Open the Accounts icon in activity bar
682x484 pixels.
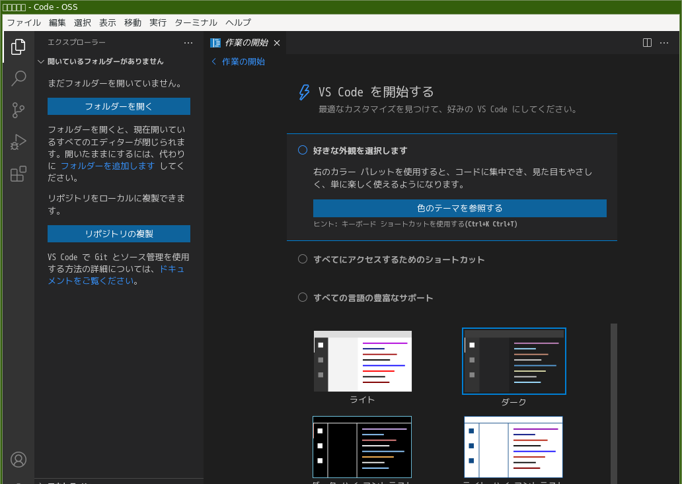click(x=19, y=460)
